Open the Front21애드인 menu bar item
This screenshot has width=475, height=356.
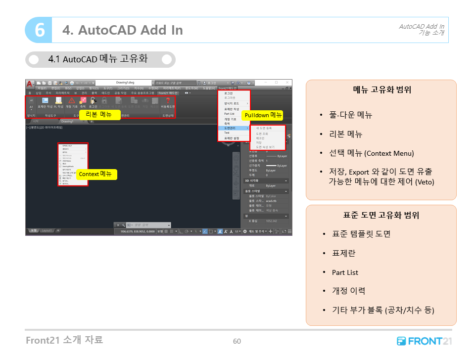(228, 88)
